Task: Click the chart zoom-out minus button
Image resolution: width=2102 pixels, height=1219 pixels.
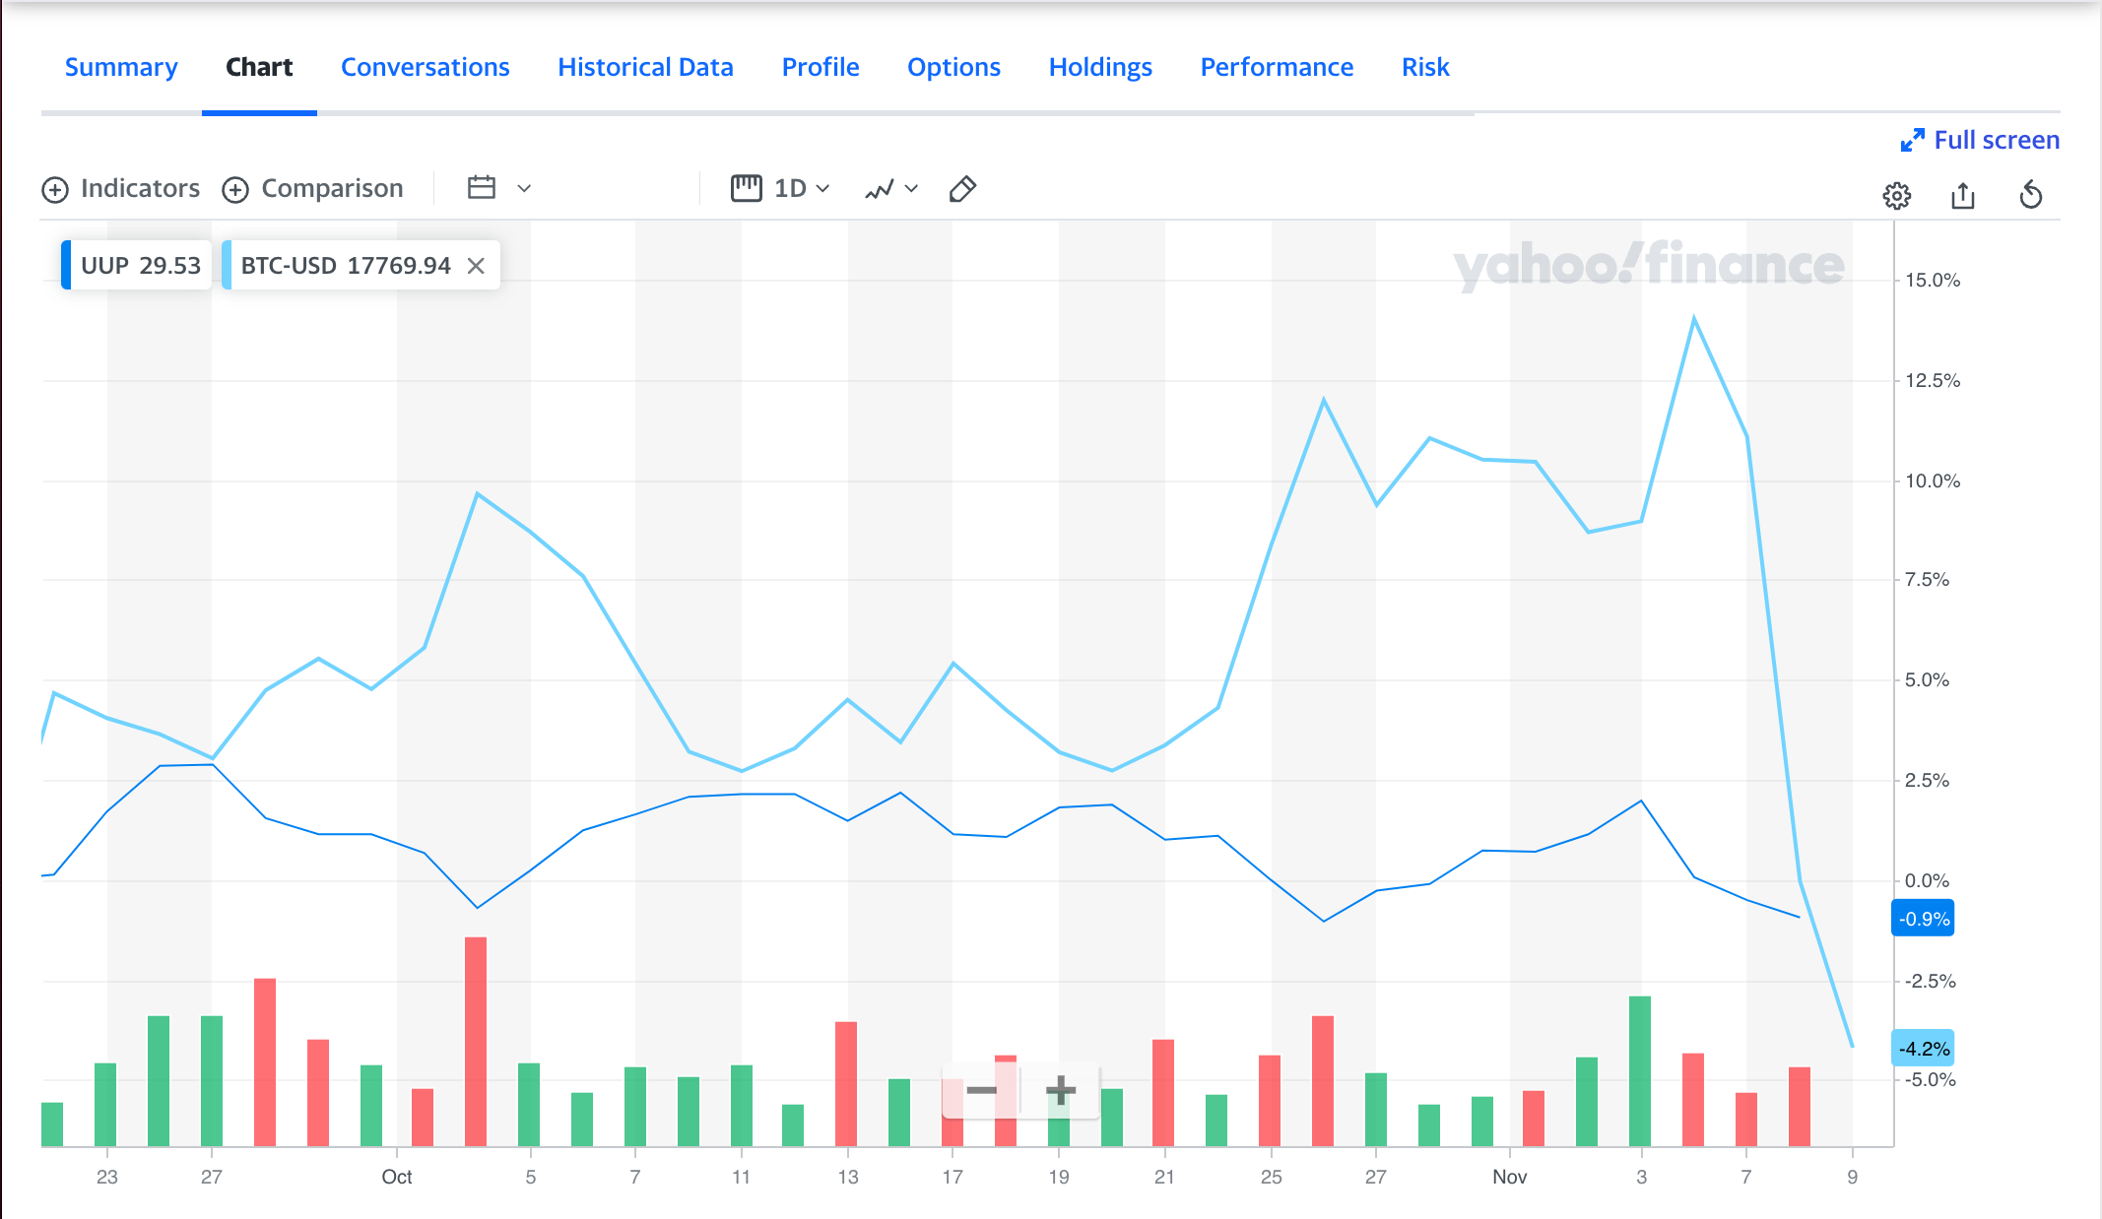Action: point(981,1090)
